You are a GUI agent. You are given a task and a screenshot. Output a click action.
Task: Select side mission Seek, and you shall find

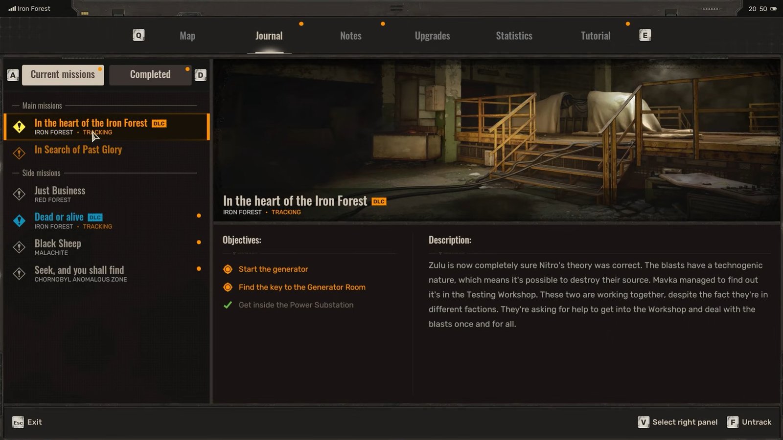[x=107, y=274]
